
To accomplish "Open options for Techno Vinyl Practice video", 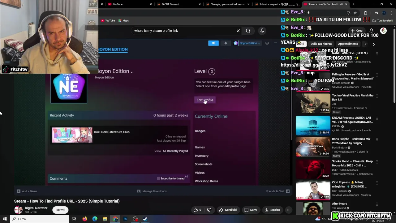I will 377,96.
